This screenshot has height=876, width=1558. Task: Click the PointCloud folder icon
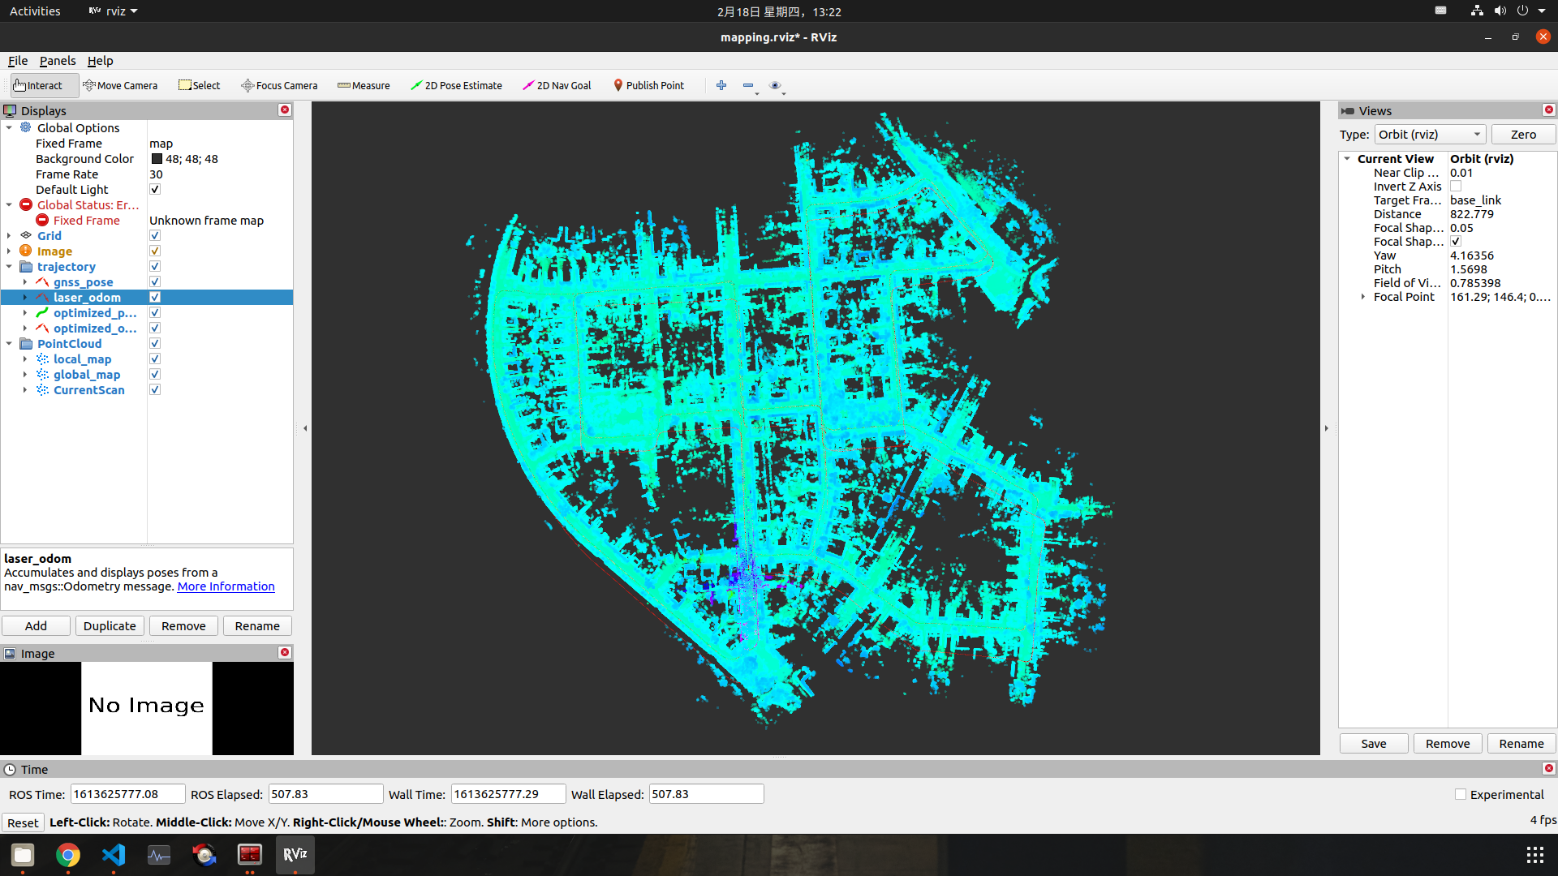[x=26, y=343]
